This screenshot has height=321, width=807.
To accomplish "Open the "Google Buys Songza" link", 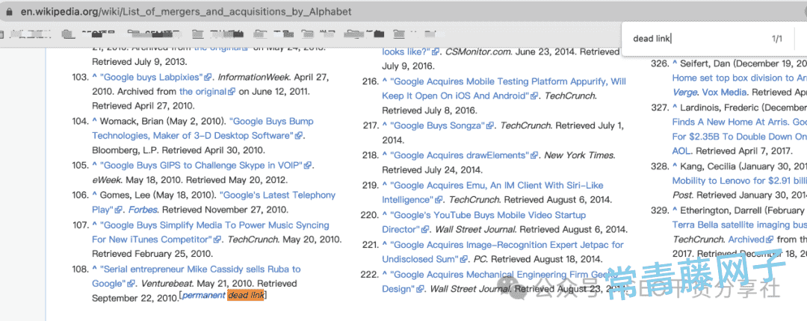I will (437, 125).
